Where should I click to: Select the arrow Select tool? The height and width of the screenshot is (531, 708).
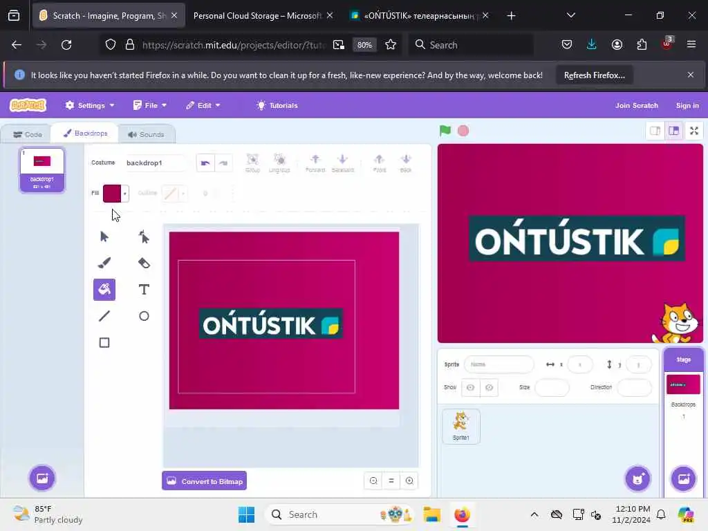tap(104, 236)
